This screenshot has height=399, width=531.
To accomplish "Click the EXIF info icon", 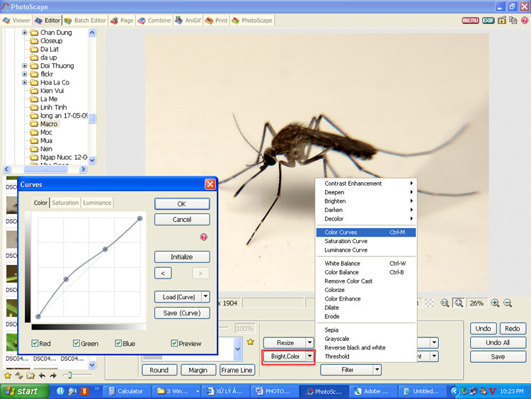I will pos(489,21).
